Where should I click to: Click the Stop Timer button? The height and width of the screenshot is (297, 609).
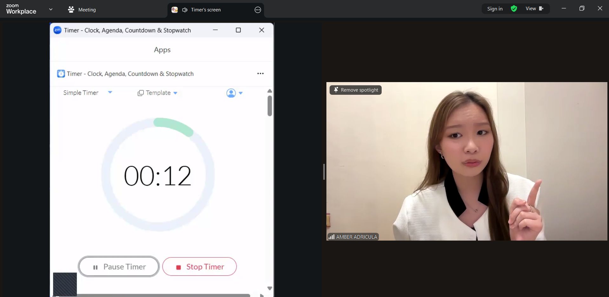point(199,267)
